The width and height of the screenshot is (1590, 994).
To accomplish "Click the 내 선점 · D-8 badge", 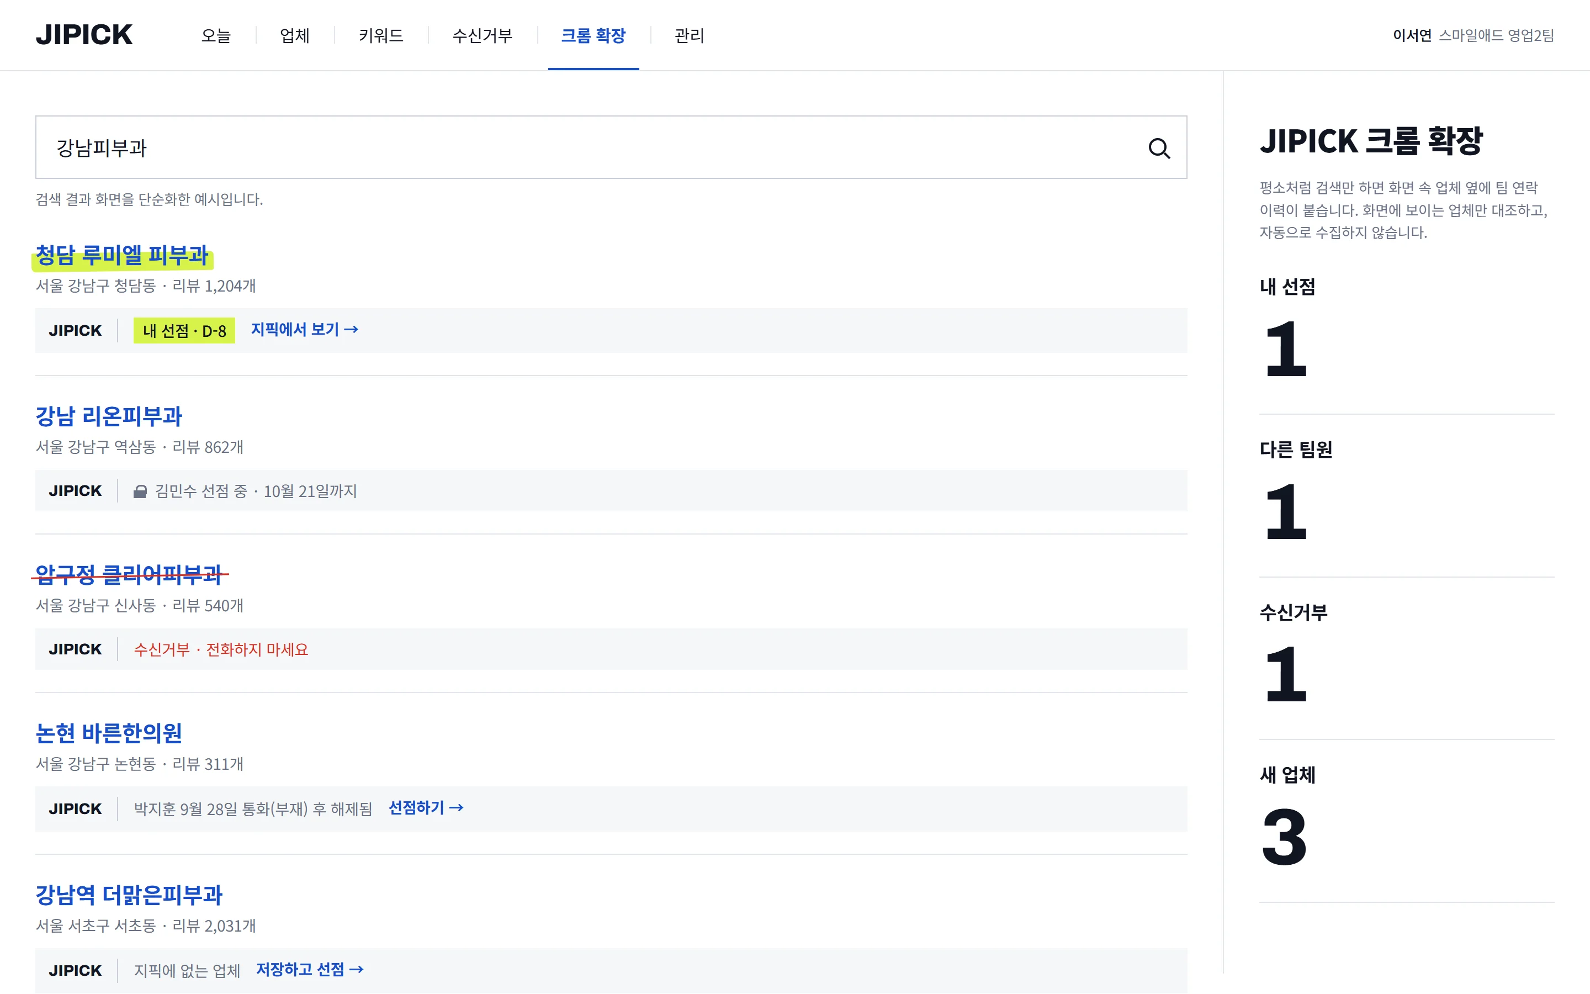I will 184,331.
